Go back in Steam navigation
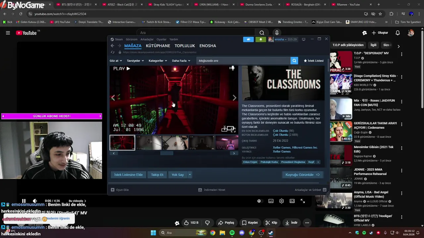 tap(112, 46)
